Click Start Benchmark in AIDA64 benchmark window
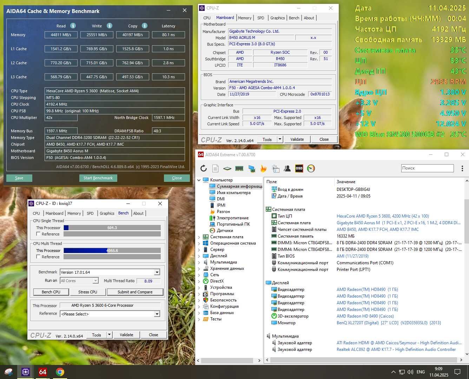 click(x=98, y=178)
